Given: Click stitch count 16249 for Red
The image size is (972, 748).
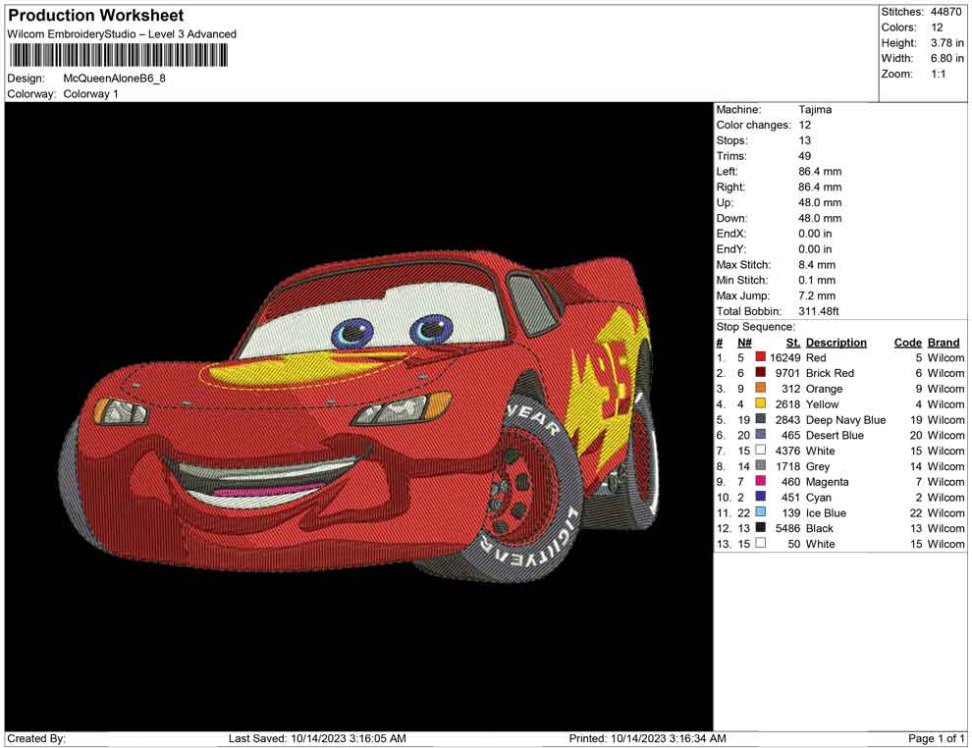Looking at the screenshot, I should click(784, 357).
